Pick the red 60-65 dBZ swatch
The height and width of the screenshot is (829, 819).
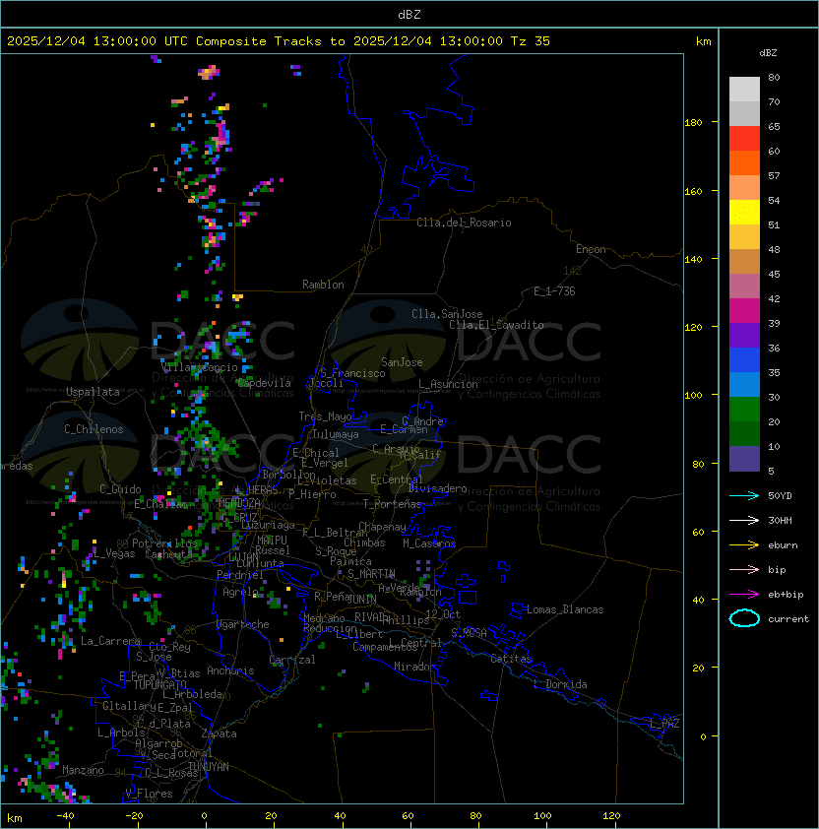744,139
